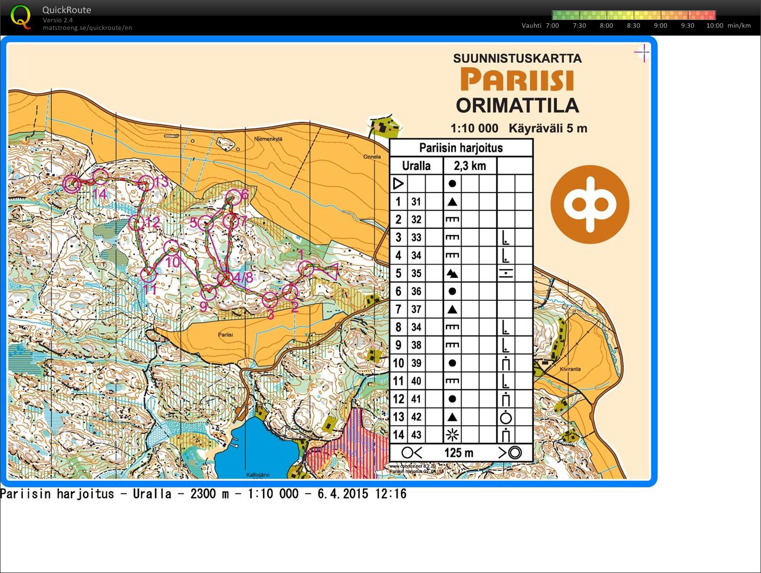Select the "Uralla 2,3 km" course cell
Image resolution: width=761 pixels, height=573 pixels.
pos(444,166)
